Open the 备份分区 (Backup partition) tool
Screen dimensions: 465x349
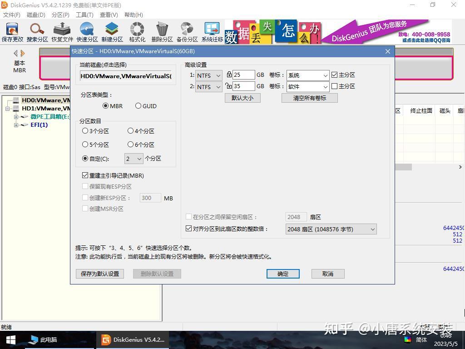[x=187, y=32]
